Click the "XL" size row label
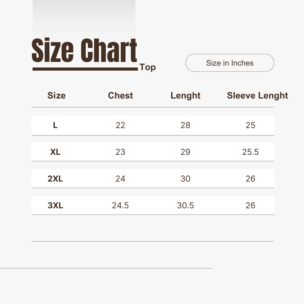Viewport: 304px width, 304px height. 55,152
